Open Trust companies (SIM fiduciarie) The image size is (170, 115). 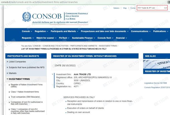click(x=25, y=97)
